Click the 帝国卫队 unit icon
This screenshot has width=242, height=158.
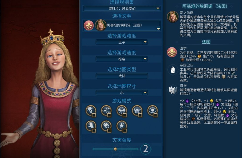pyautogui.click(x=173, y=70)
